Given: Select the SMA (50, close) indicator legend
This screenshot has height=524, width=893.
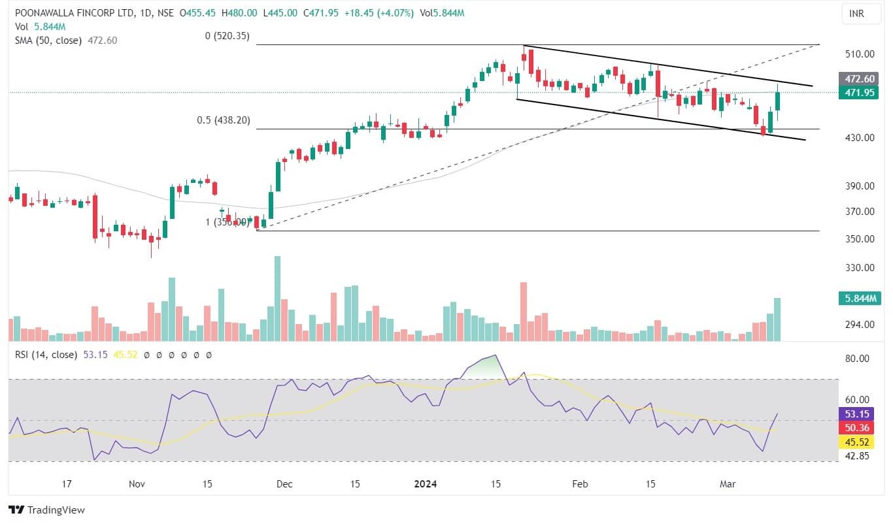Looking at the screenshot, I should click(47, 40).
